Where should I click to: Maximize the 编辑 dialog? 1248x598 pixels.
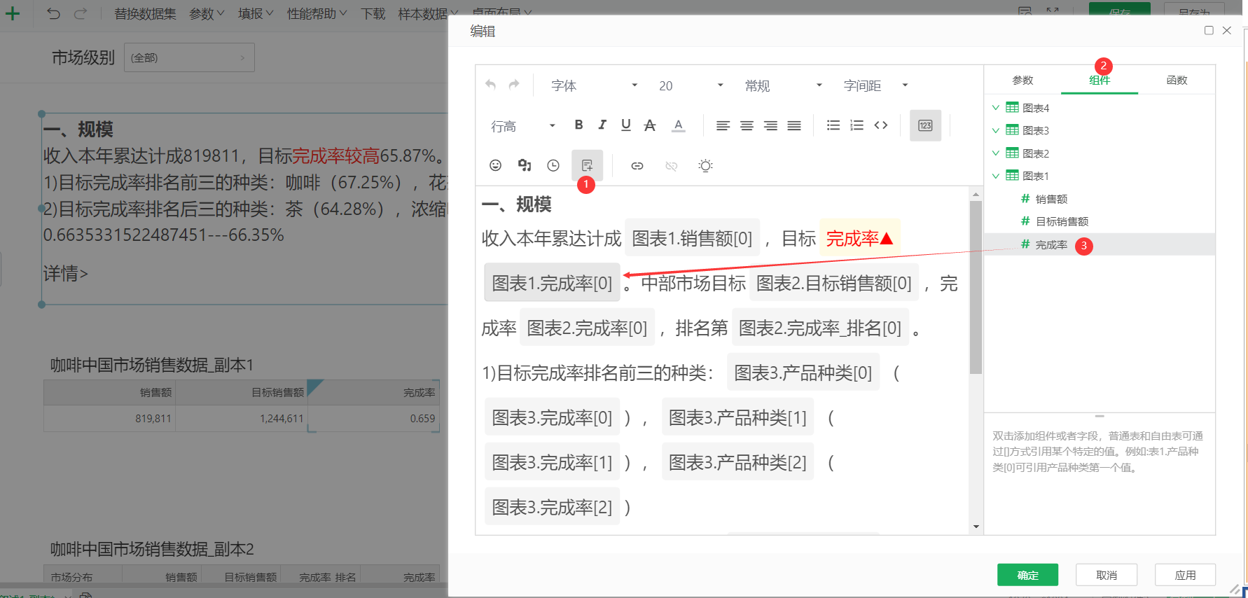click(1209, 30)
